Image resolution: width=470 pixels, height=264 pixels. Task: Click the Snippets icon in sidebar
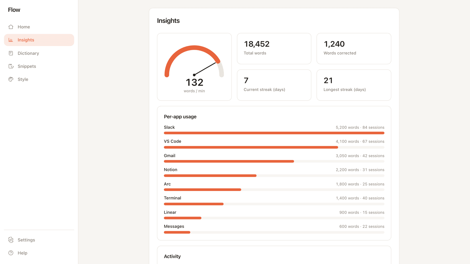coord(11,66)
